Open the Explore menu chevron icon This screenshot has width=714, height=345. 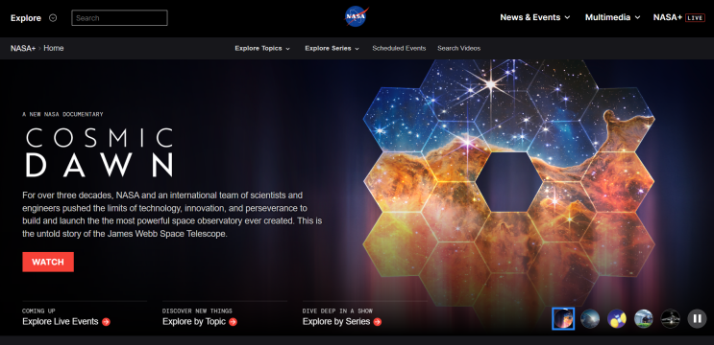pos(53,18)
